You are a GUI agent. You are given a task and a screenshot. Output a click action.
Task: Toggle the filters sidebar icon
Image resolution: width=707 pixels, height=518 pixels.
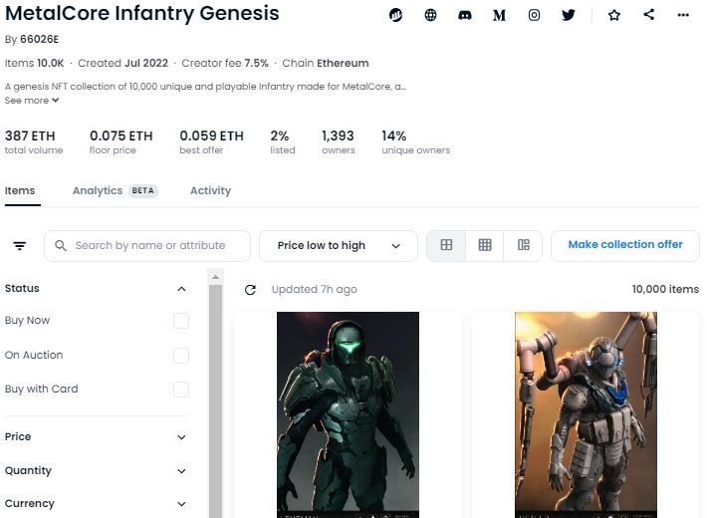(x=20, y=246)
